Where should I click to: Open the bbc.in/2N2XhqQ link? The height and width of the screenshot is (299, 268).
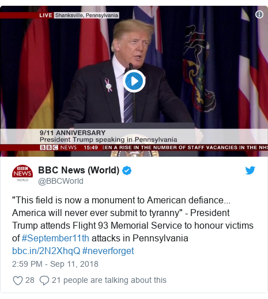pyautogui.click(x=46, y=251)
